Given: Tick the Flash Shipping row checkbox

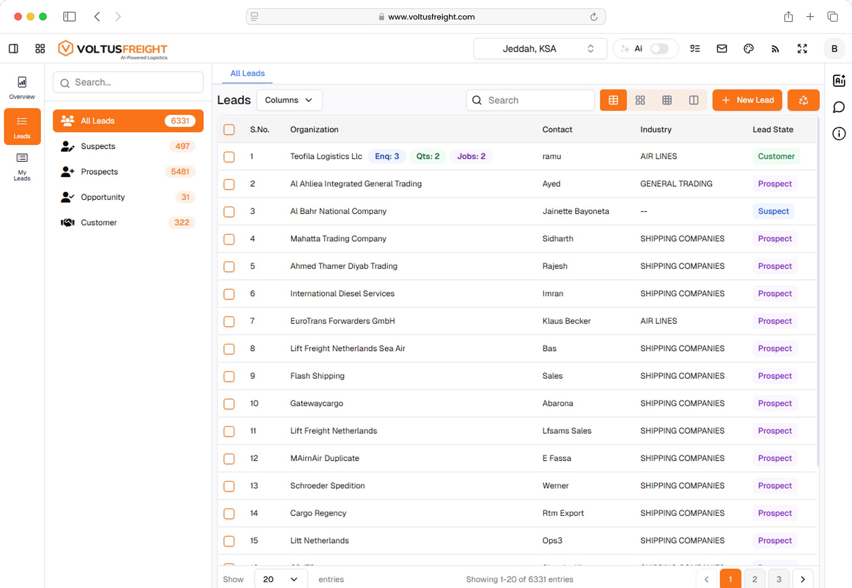Looking at the screenshot, I should pos(229,376).
